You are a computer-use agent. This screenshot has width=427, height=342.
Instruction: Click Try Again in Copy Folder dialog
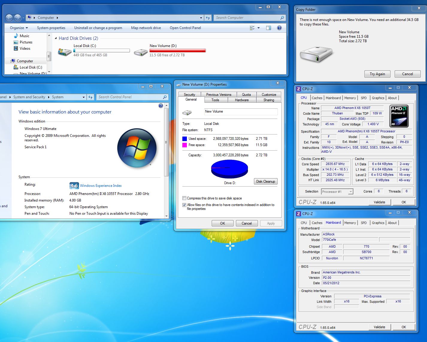377,74
